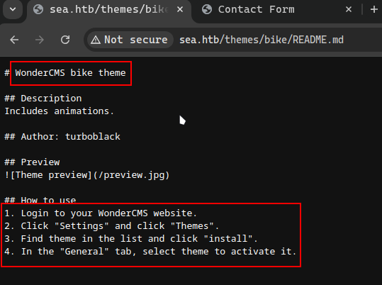Focus the address bar URL text
This screenshot has height=285, width=382.
(262, 40)
